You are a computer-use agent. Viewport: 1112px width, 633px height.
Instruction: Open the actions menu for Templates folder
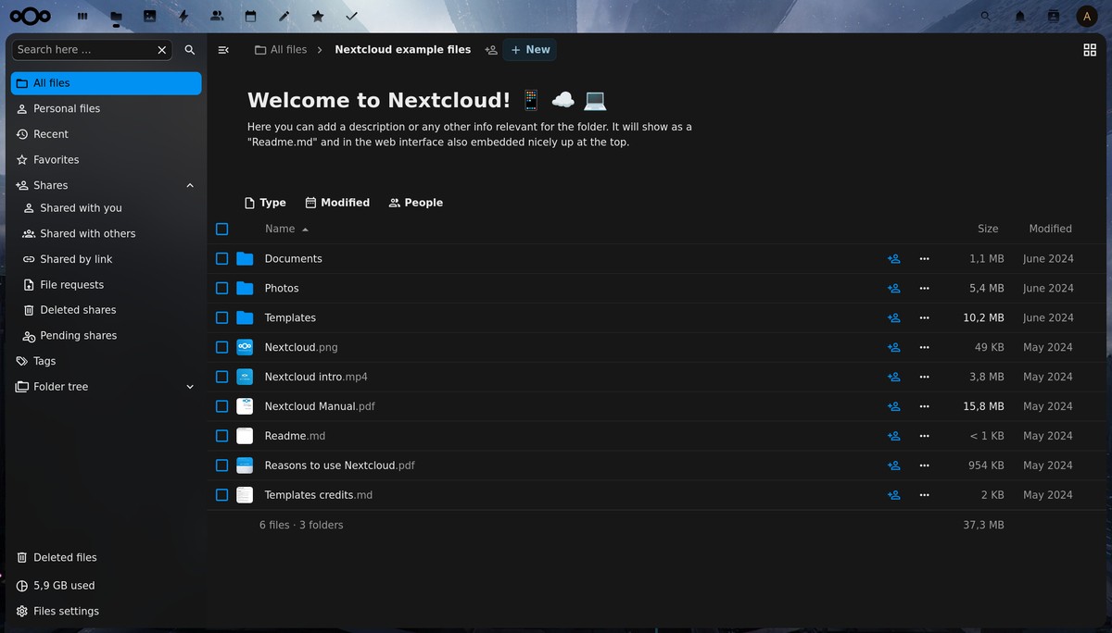924,317
